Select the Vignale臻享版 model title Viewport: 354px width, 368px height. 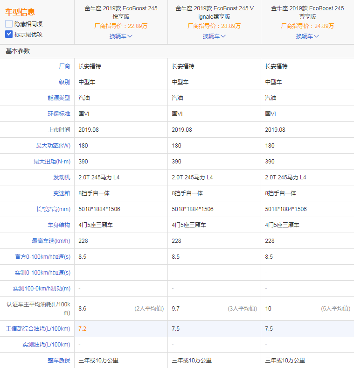tap(214, 13)
